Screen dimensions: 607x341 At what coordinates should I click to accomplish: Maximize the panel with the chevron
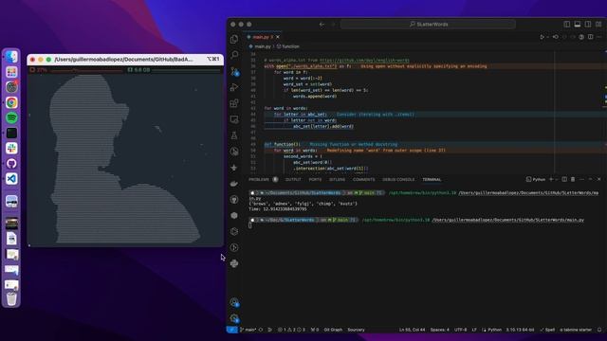pyautogui.click(x=590, y=179)
